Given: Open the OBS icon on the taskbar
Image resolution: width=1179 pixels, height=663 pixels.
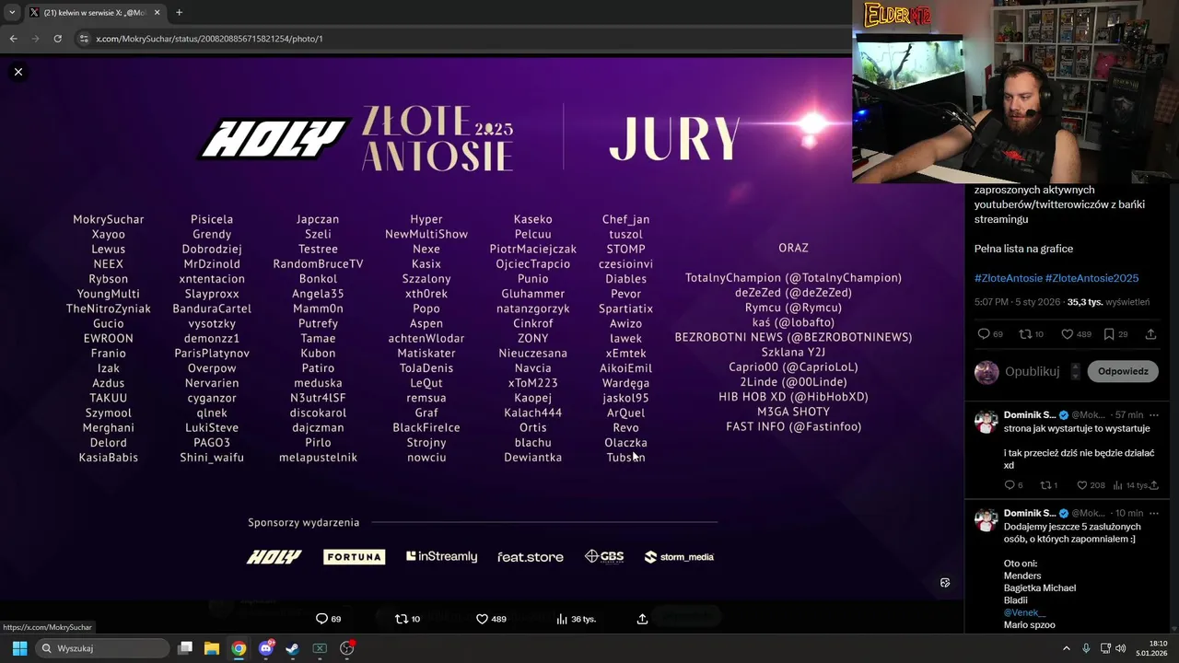Looking at the screenshot, I should point(347,648).
